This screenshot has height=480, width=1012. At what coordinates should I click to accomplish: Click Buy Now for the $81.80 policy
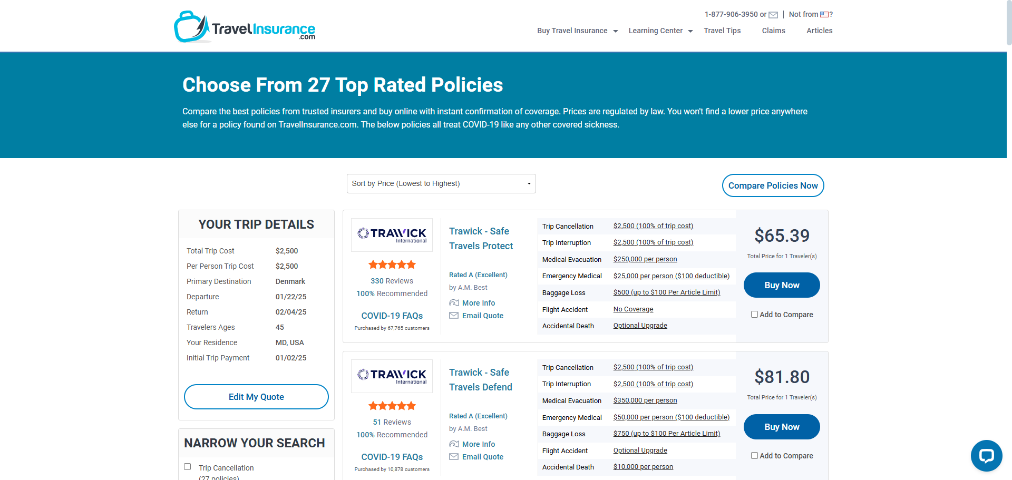(x=782, y=427)
